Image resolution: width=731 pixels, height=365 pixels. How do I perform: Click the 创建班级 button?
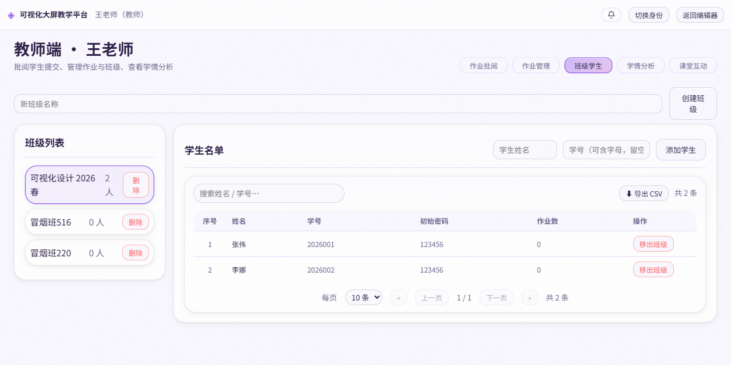(693, 103)
